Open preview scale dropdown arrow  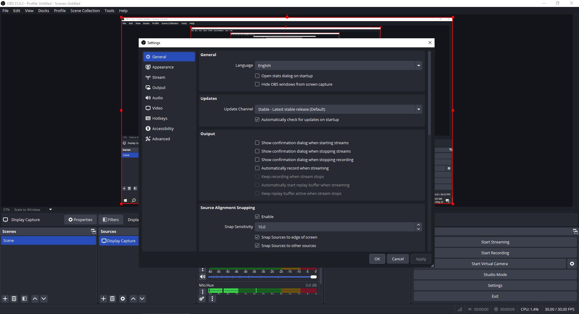(50, 209)
